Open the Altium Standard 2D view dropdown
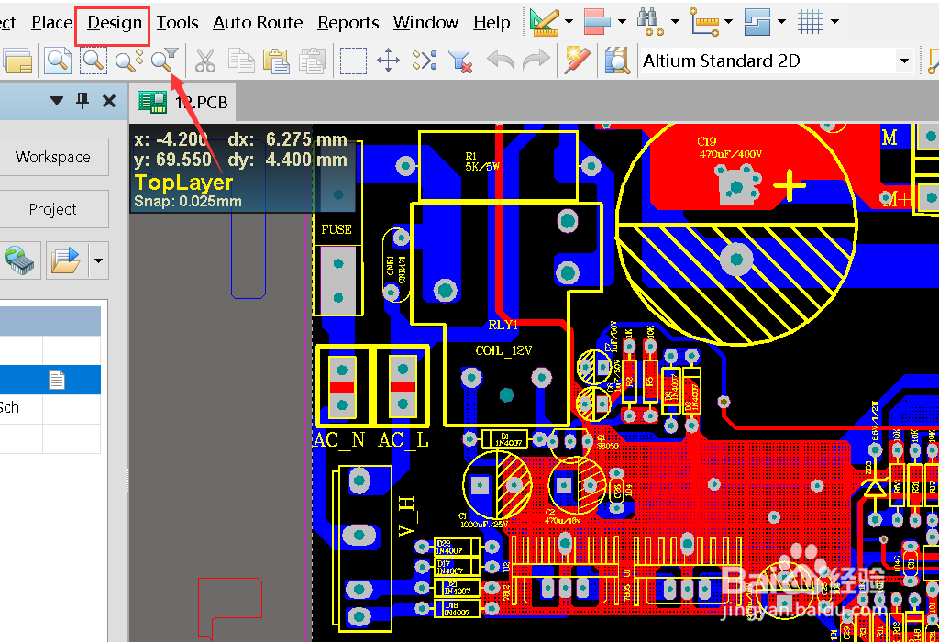Viewport: 939px width, 642px height. coord(904,61)
